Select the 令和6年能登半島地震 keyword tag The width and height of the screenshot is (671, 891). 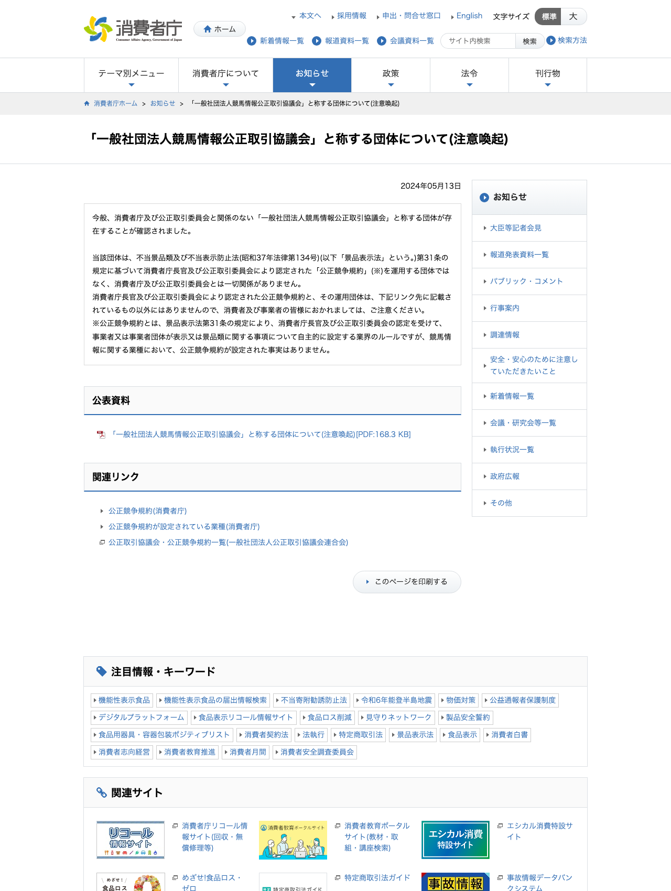click(x=395, y=700)
